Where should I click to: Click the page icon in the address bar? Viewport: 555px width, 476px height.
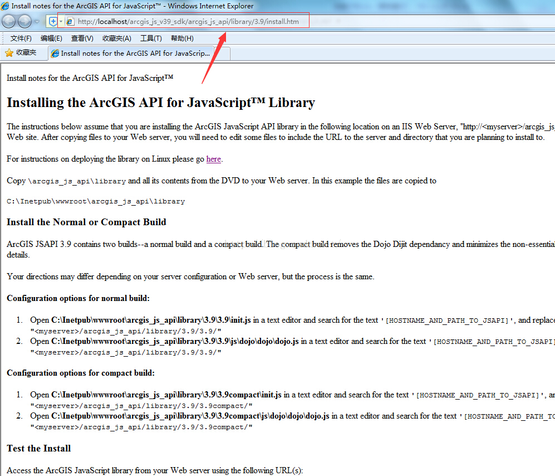point(70,22)
